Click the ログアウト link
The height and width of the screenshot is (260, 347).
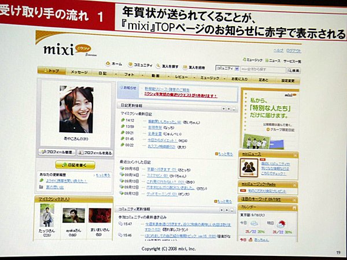tap(293, 51)
